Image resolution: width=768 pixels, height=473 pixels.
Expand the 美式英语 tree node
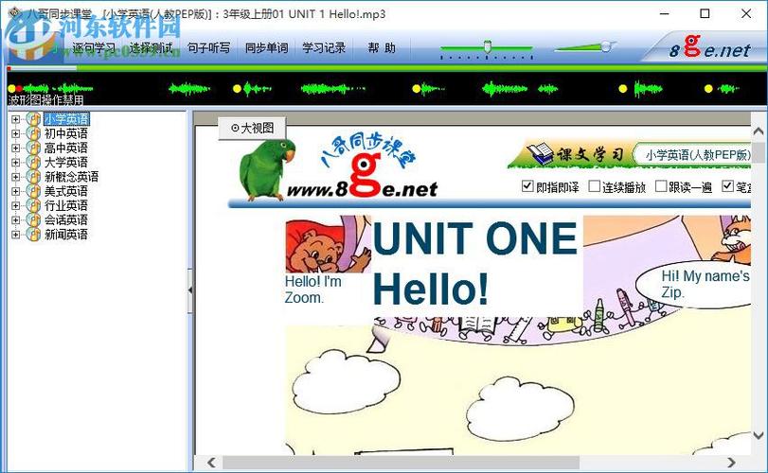point(16,191)
